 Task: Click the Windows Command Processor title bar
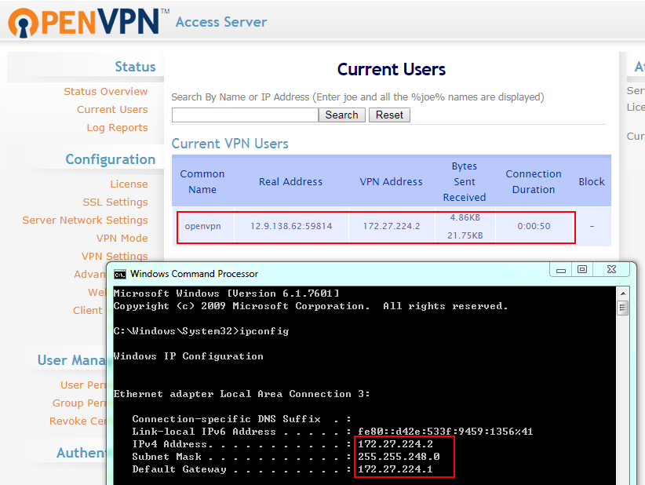coord(329,274)
